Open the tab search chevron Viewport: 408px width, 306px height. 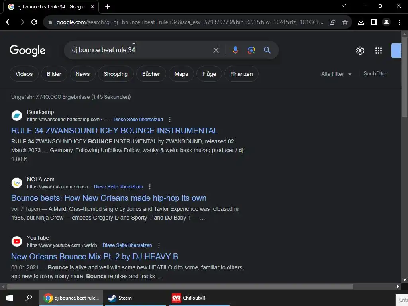(x=344, y=6)
